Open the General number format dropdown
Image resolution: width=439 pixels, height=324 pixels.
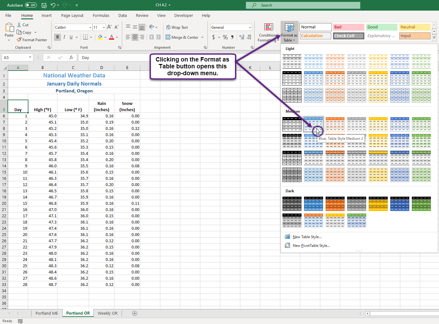point(250,27)
